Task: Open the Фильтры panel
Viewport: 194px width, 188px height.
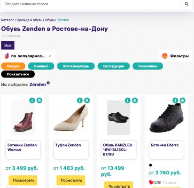Action: point(175,56)
